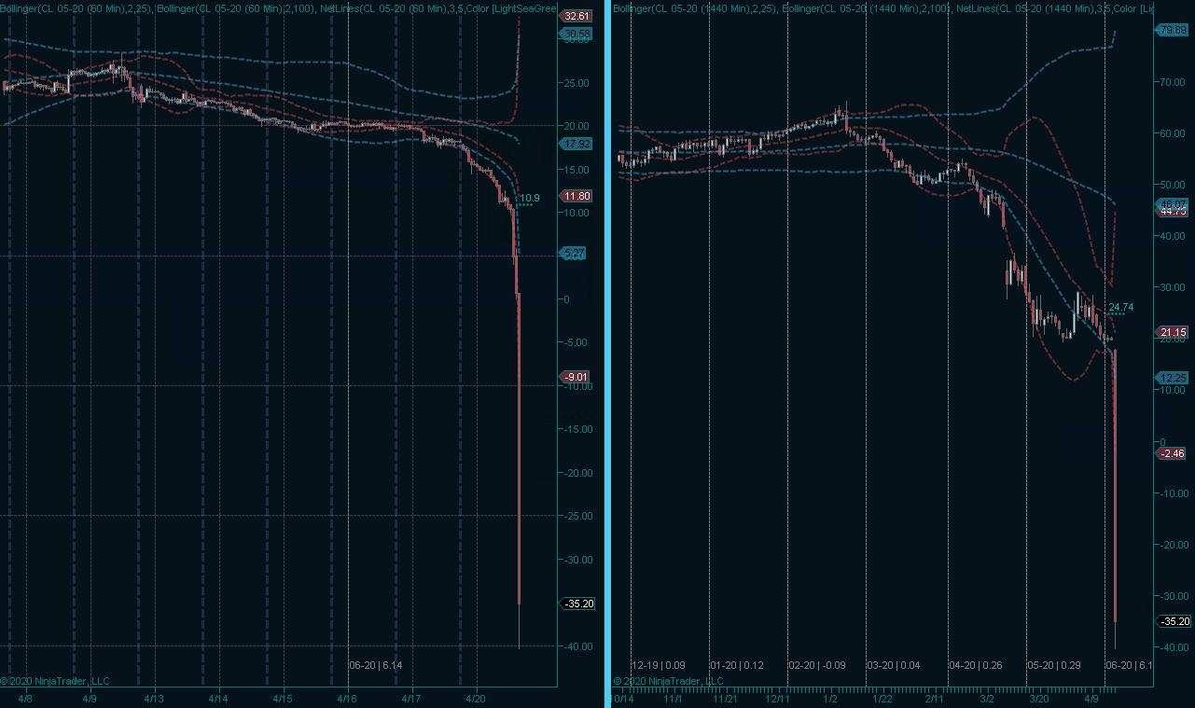Select the 12-19 | 0.09 rollover marker

point(658,665)
